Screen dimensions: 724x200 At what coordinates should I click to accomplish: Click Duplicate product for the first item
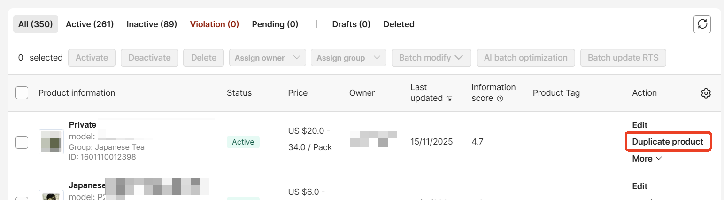668,142
